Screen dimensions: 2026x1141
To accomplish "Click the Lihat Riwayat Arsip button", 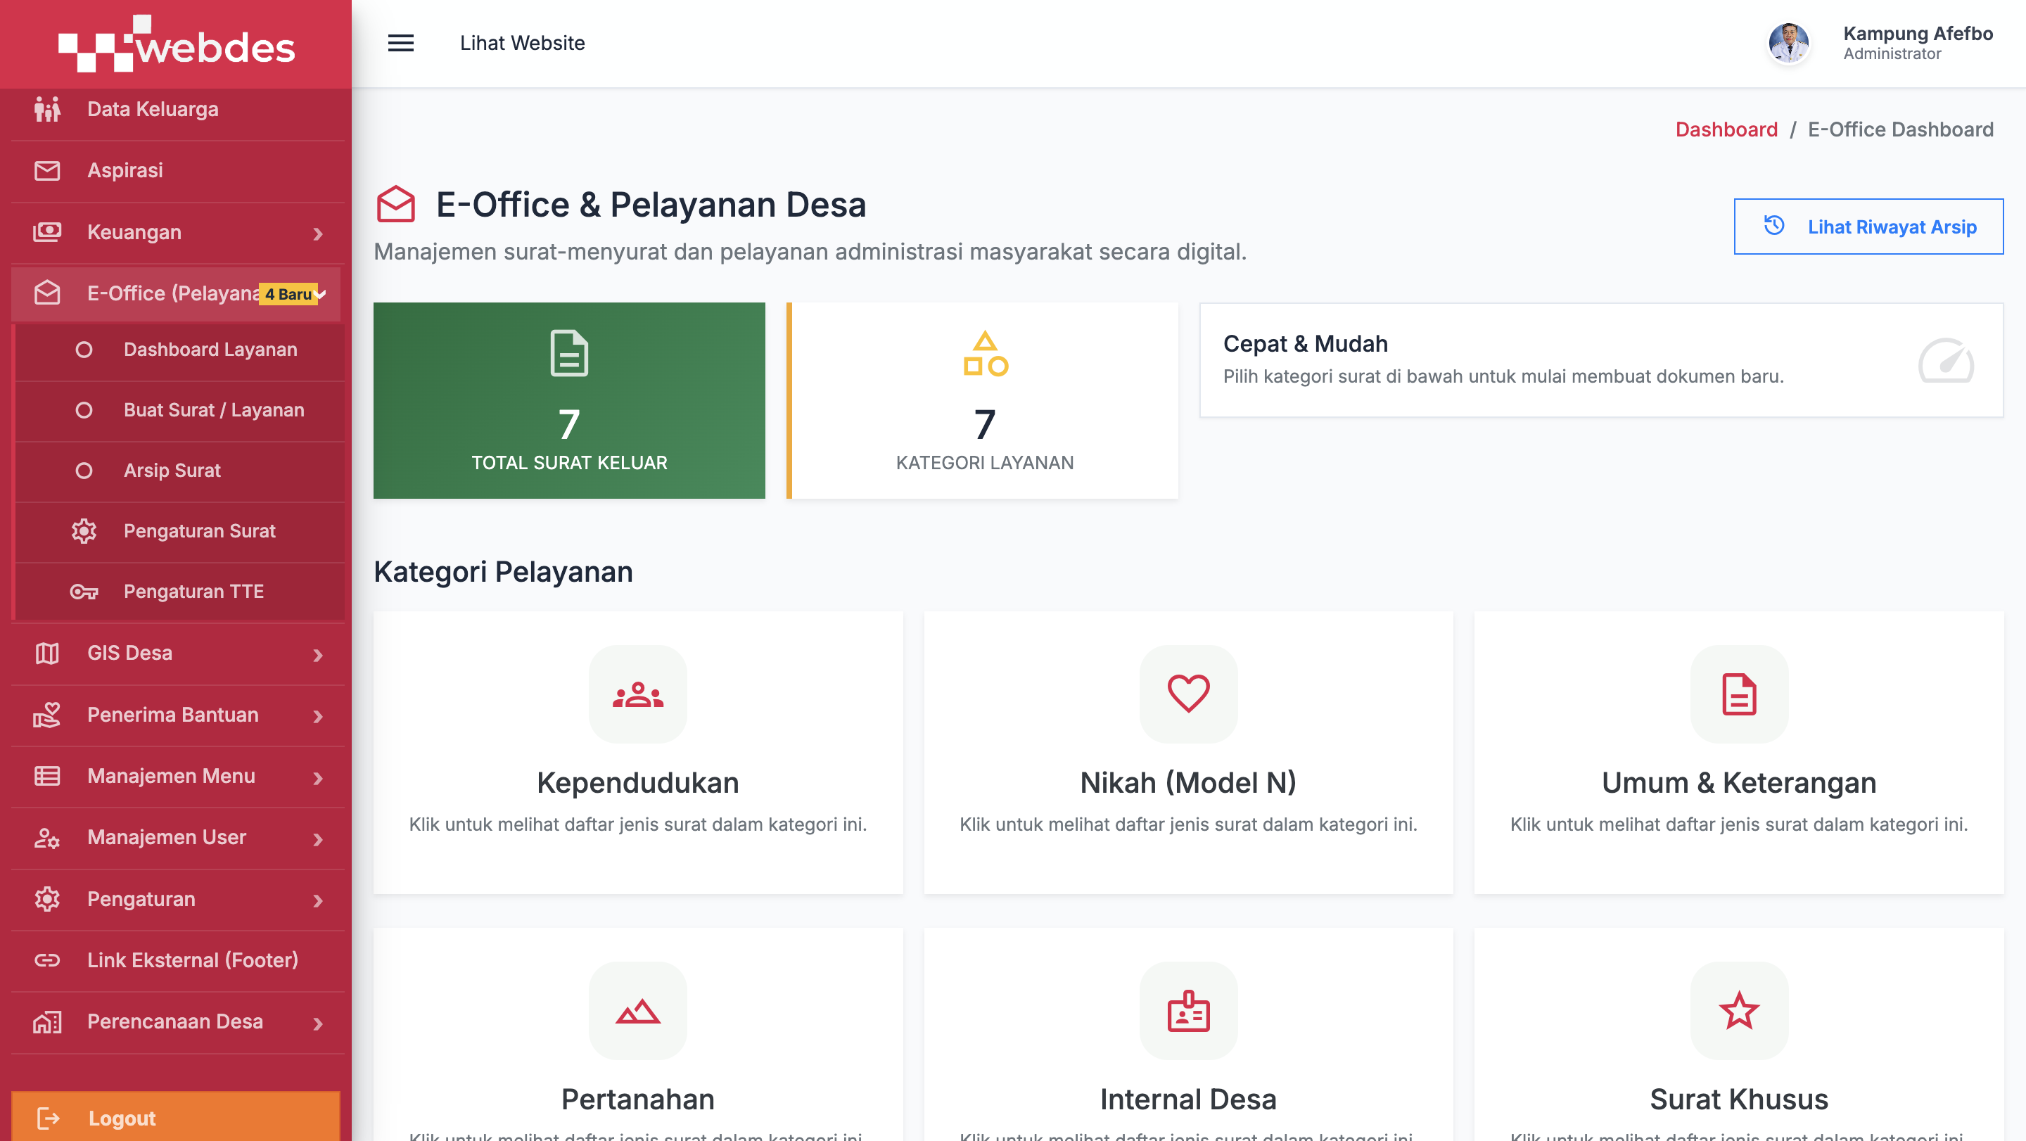I will pyautogui.click(x=1868, y=227).
